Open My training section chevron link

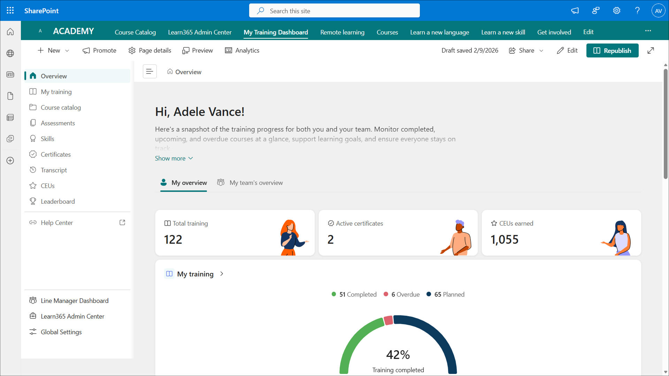pyautogui.click(x=222, y=274)
